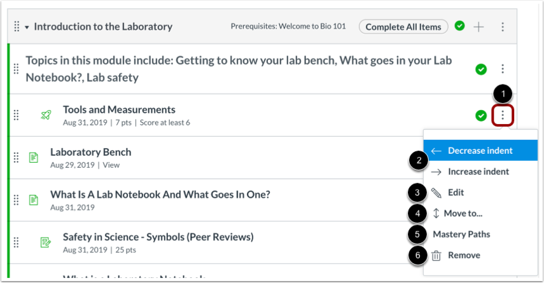
Task: Click the Laboratory Bench page icon
Action: tap(34, 158)
